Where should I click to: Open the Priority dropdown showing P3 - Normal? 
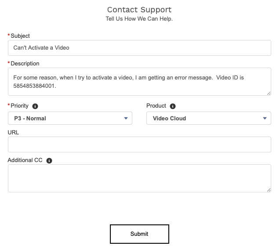point(70,118)
